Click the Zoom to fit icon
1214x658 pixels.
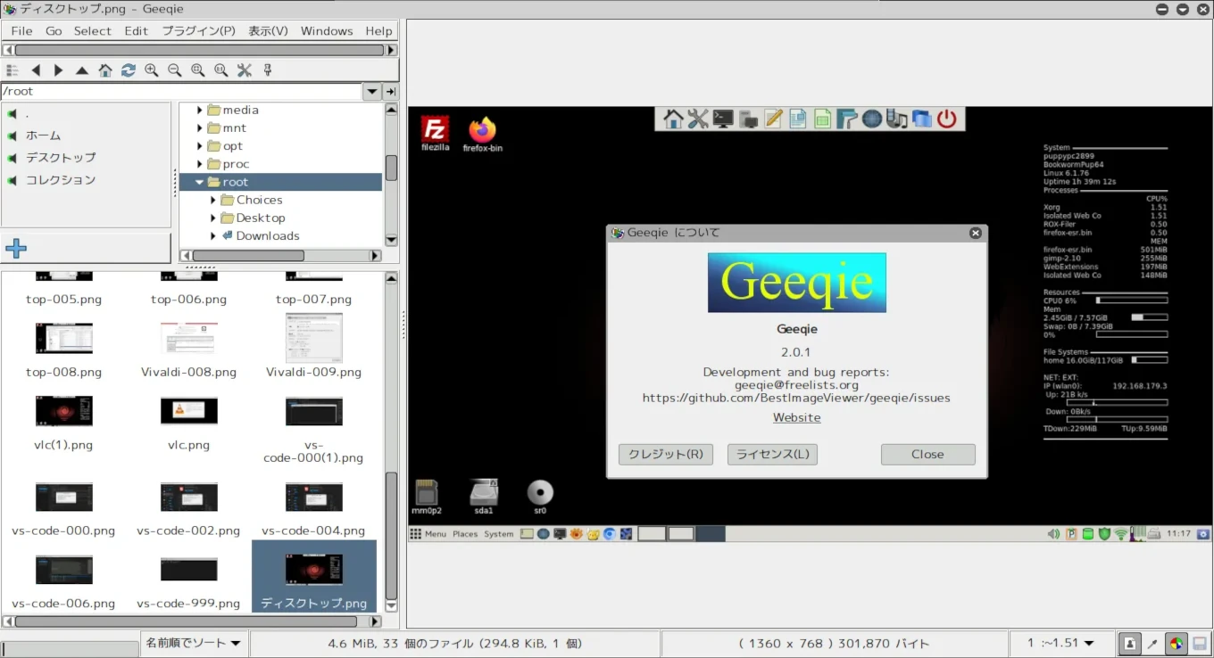point(198,70)
